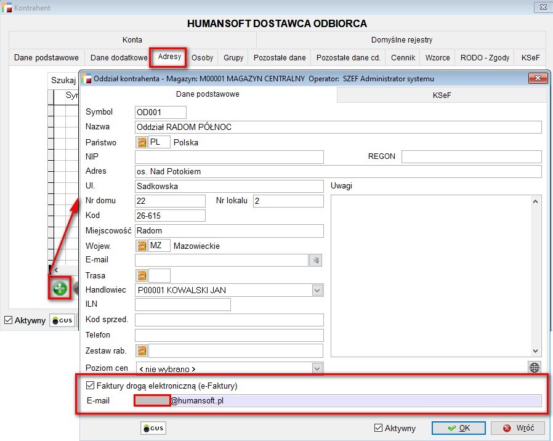Switch to the KSeF tab in branch dialog
The height and width of the screenshot is (441, 553).
tap(442, 95)
